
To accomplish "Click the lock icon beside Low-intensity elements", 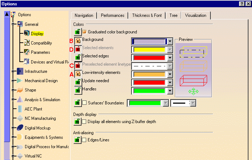I will click(x=78, y=74).
